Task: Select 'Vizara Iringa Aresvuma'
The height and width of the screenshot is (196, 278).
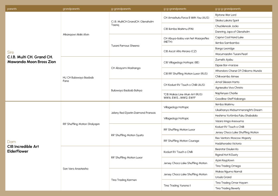Action: click(x=229, y=121)
